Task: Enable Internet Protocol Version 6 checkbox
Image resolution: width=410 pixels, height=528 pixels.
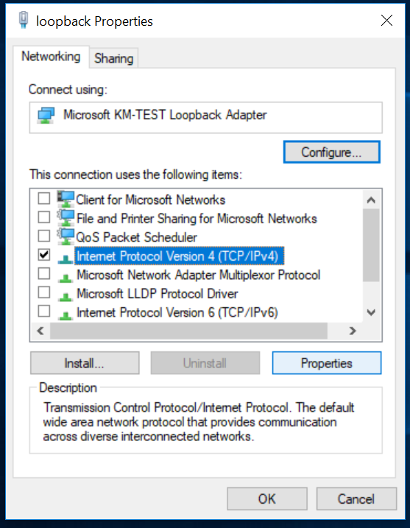Action: point(44,311)
